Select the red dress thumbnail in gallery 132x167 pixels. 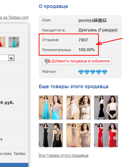pyautogui.click(x=2, y=42)
